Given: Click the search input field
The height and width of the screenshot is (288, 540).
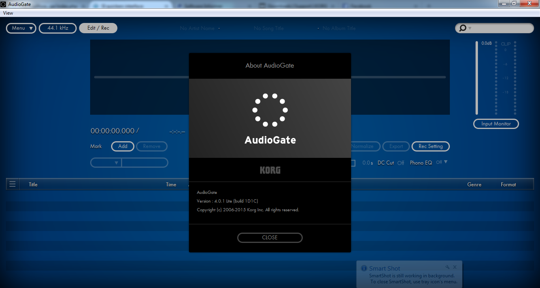Looking at the screenshot, I should [501, 28].
